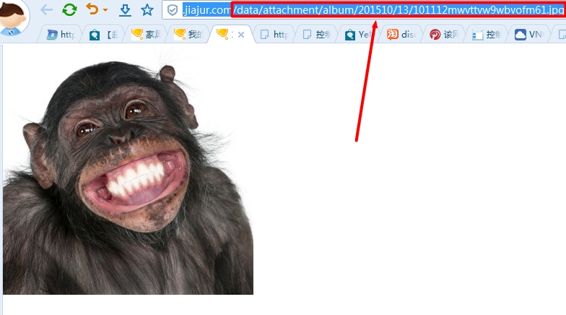The height and width of the screenshot is (315, 566).
Task: Open the dropdown arrow beside the undo icon
Action: click(x=105, y=10)
